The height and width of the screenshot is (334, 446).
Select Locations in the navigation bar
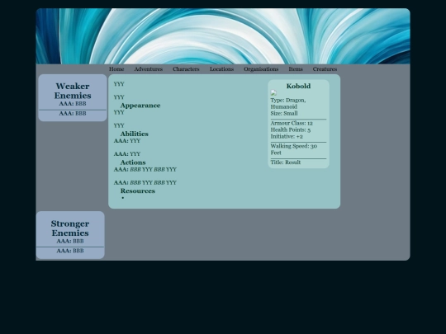pos(221,69)
